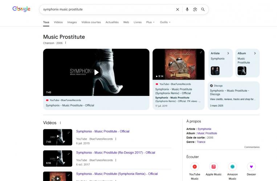Image resolution: width=277 pixels, height=181 pixels.
Task: Start voice search with the microphone
Action: pos(187,9)
